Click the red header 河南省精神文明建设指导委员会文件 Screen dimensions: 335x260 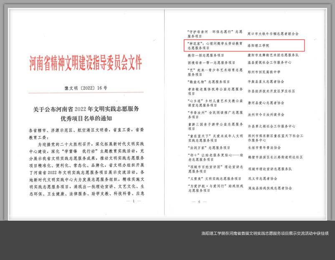click(86, 64)
